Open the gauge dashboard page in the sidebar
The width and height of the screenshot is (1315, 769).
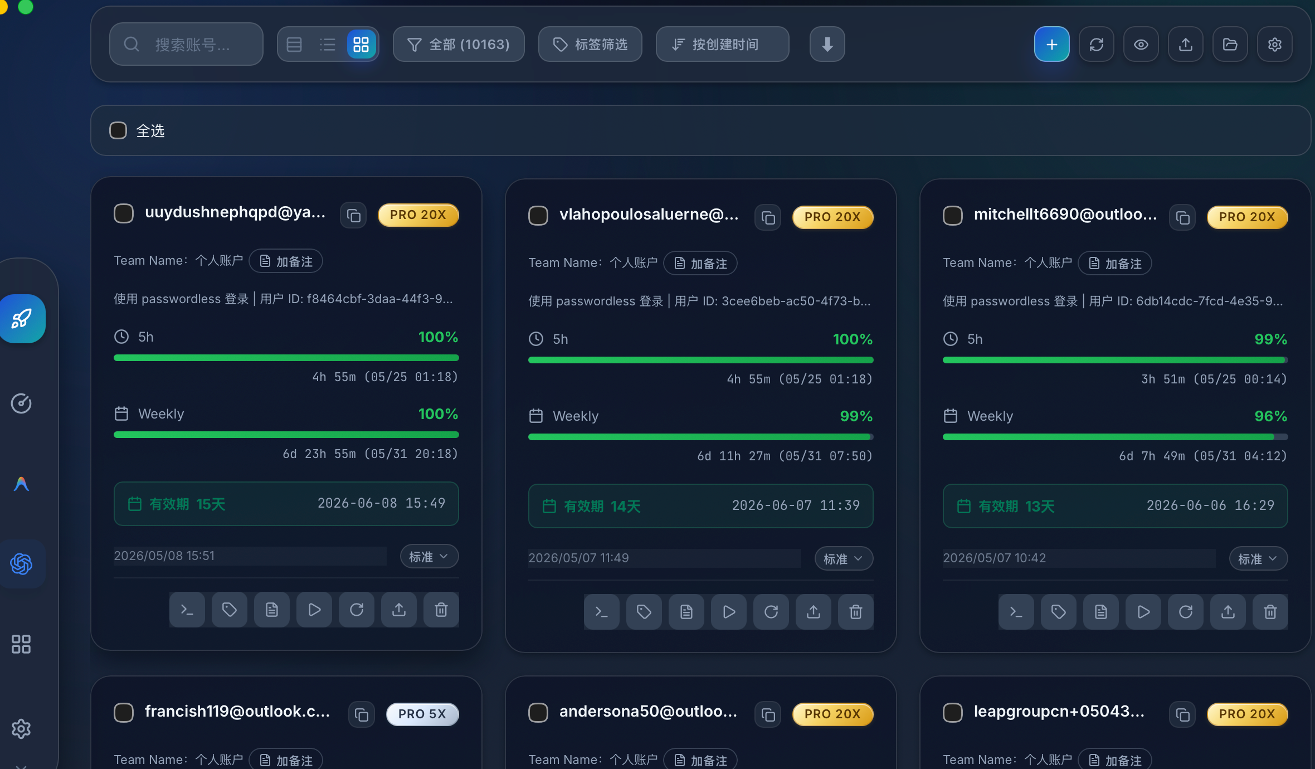coord(21,403)
